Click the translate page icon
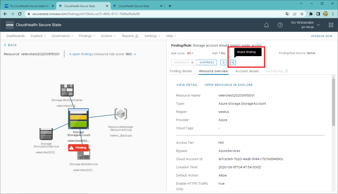The width and height of the screenshot is (338, 194). tap(287, 14)
